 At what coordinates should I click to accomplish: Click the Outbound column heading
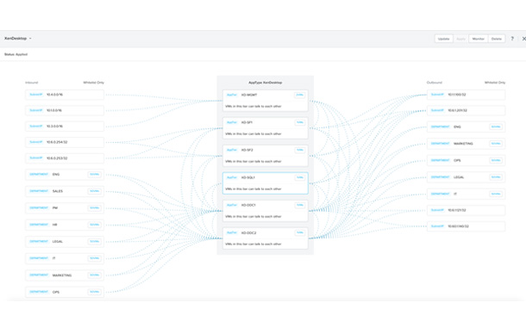click(434, 83)
